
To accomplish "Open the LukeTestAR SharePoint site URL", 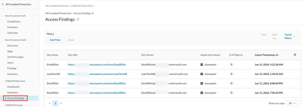I will coord(97,74).
